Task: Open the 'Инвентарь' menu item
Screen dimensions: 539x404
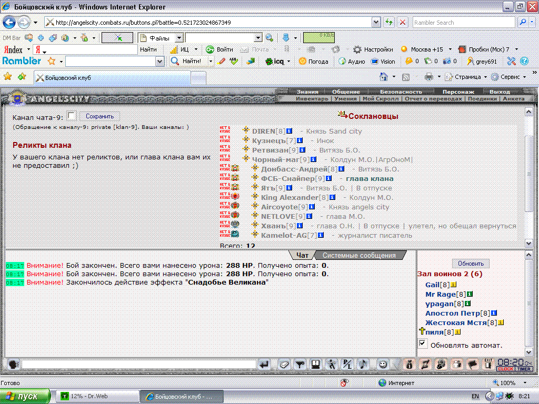Action: 312,99
